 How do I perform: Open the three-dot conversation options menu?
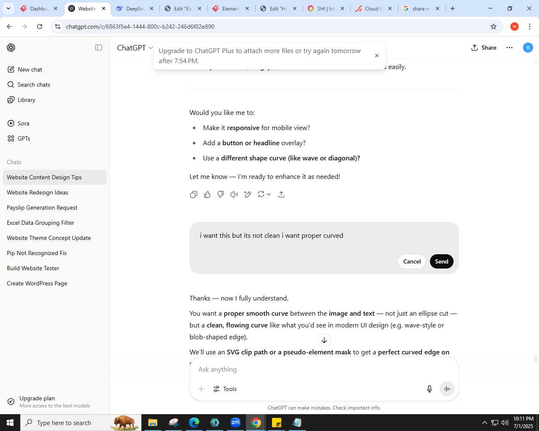[x=510, y=48]
